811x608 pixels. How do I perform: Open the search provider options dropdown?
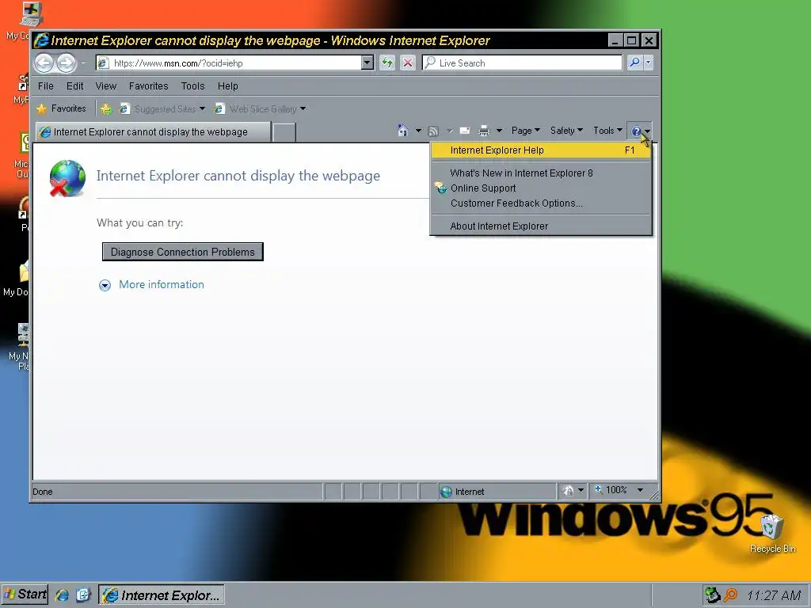coord(648,63)
